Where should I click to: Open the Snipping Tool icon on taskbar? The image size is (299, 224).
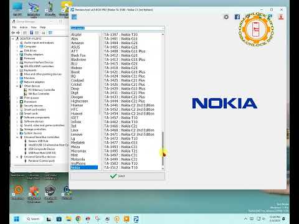pyautogui.click(x=97, y=219)
